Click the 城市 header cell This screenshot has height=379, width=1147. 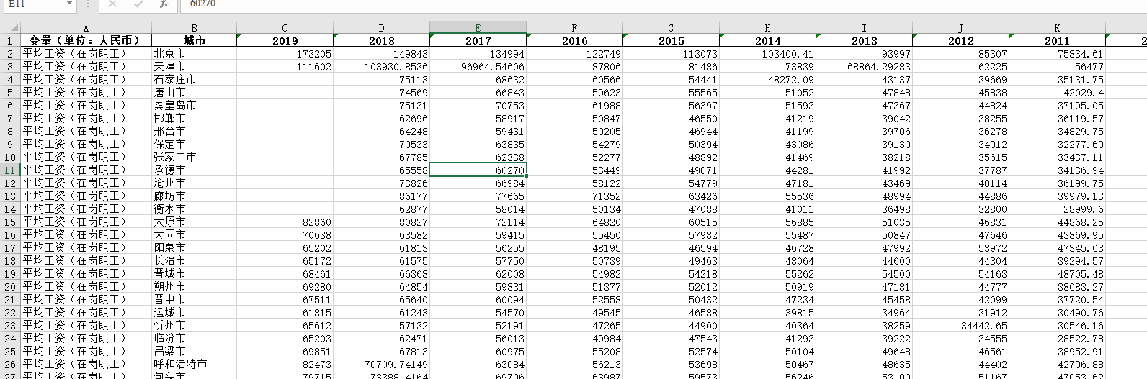coord(194,40)
